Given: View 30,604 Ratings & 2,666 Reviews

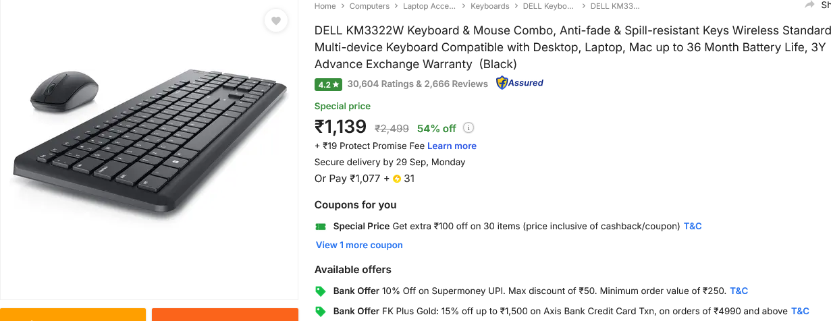Looking at the screenshot, I should click(x=417, y=84).
